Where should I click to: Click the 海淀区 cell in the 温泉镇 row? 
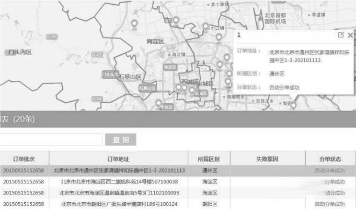pyautogui.click(x=210, y=193)
